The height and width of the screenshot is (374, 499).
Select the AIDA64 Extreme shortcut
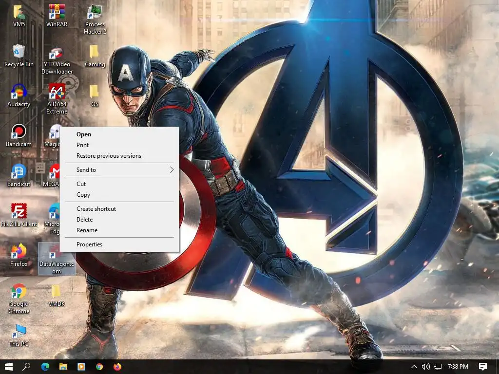click(57, 99)
